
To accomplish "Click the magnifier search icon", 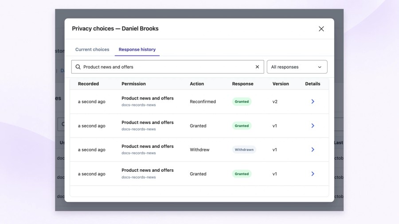I will point(78,67).
